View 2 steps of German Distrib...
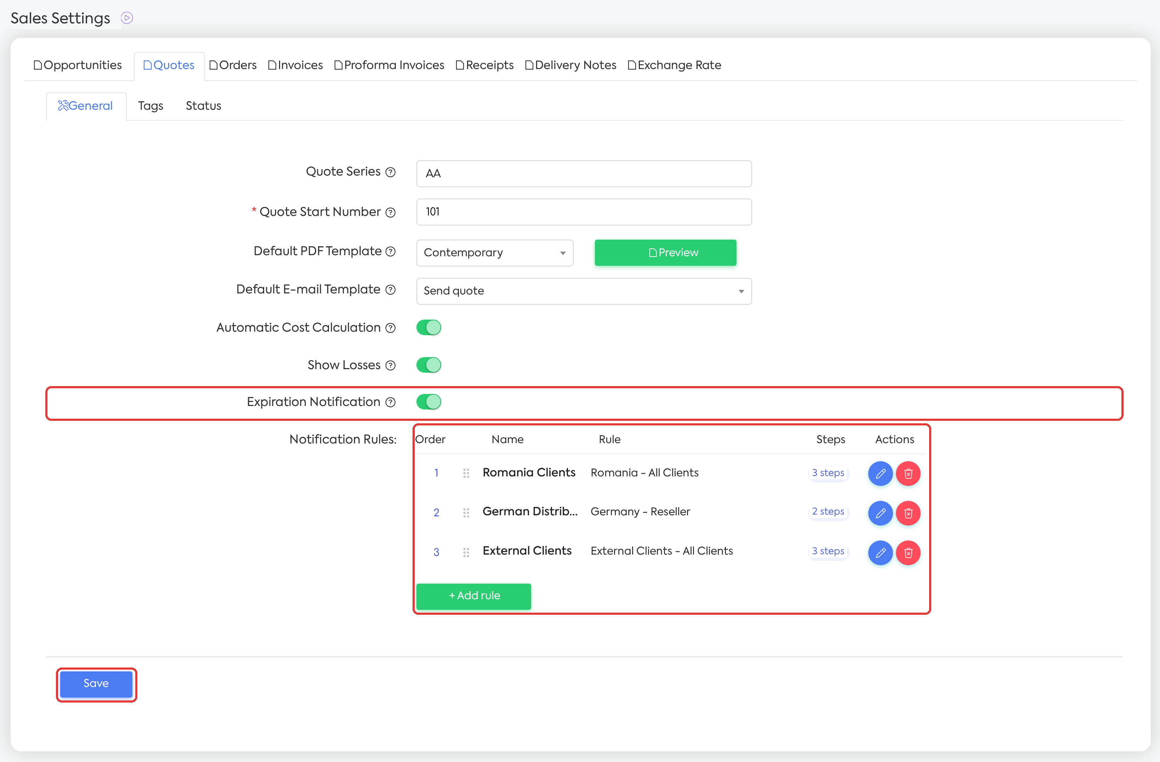This screenshot has height=762, width=1160. [x=828, y=512]
